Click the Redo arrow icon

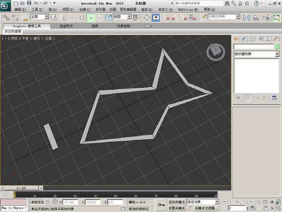(x=46, y=3)
